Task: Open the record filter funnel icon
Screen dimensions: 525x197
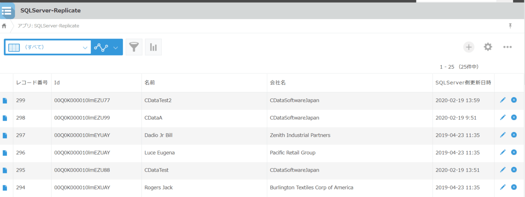Action: (x=134, y=47)
